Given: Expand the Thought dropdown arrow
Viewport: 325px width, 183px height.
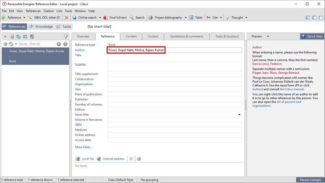Looking at the screenshot, I should [246, 18].
